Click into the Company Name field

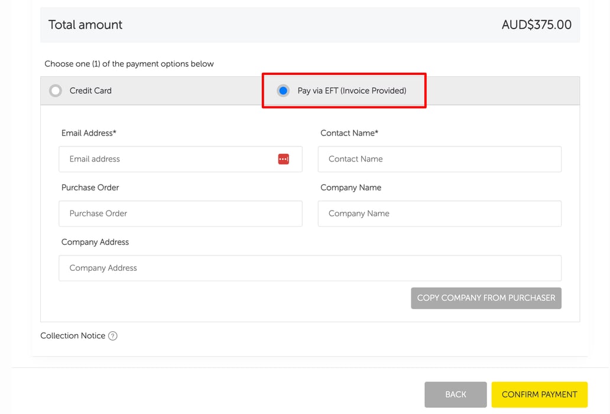coord(440,214)
